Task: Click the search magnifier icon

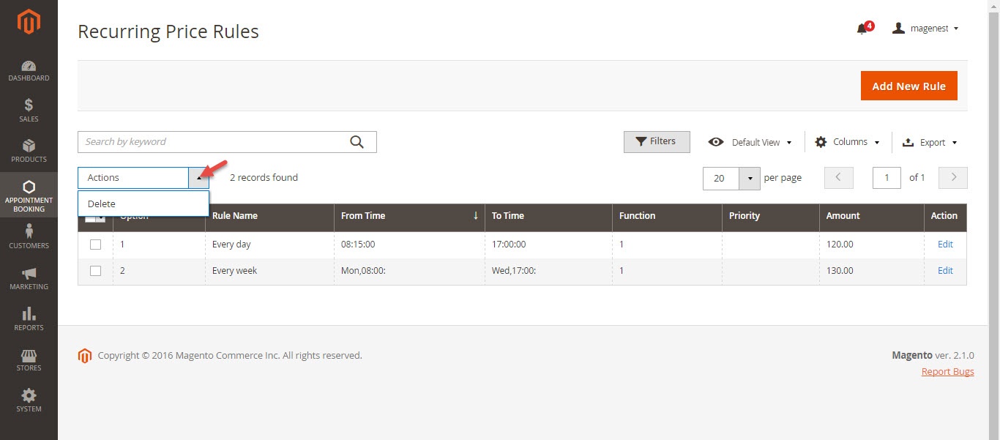Action: click(357, 142)
